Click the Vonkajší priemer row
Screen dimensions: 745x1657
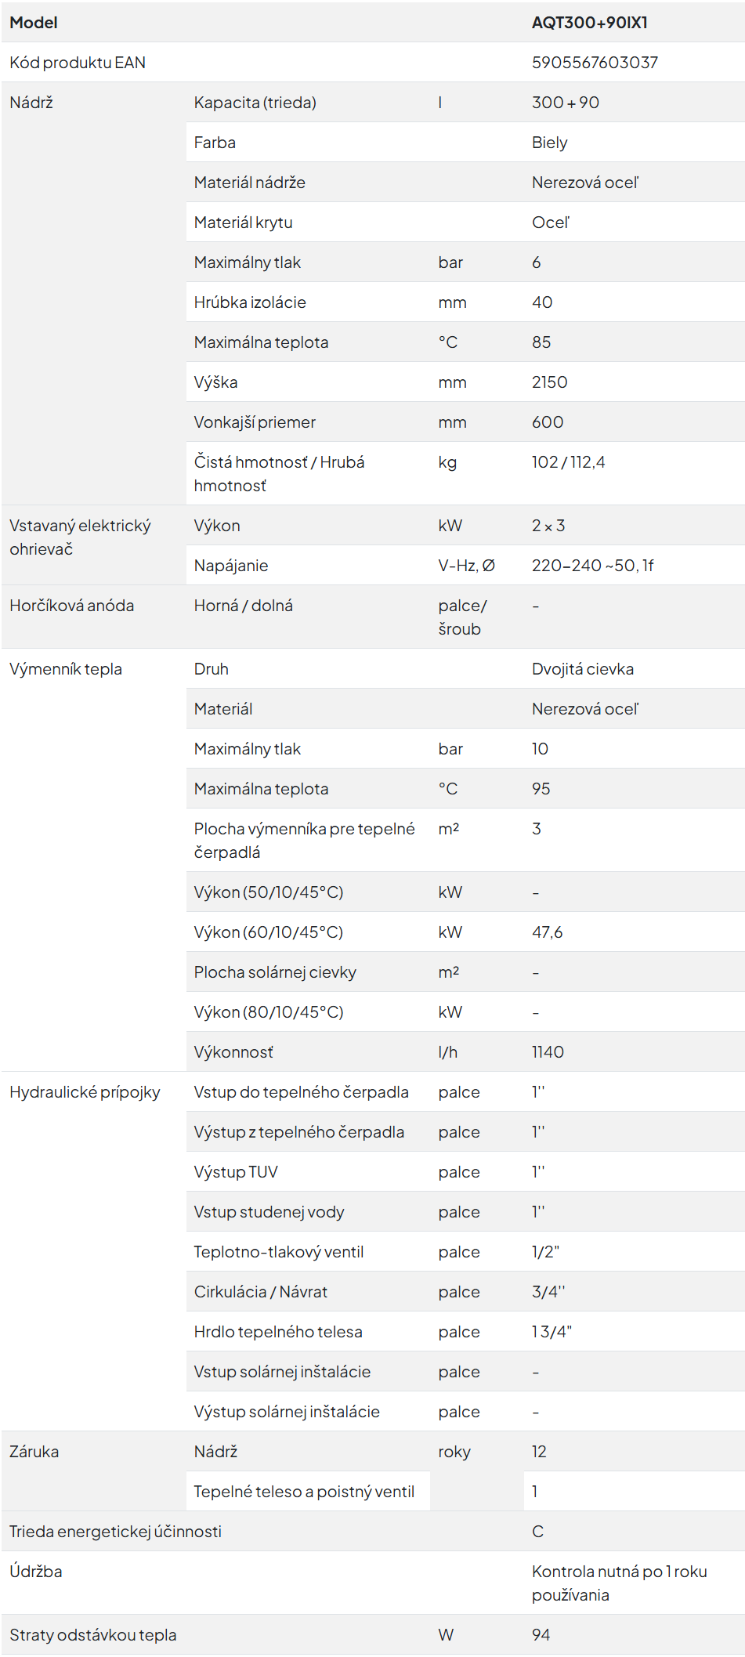(465, 422)
